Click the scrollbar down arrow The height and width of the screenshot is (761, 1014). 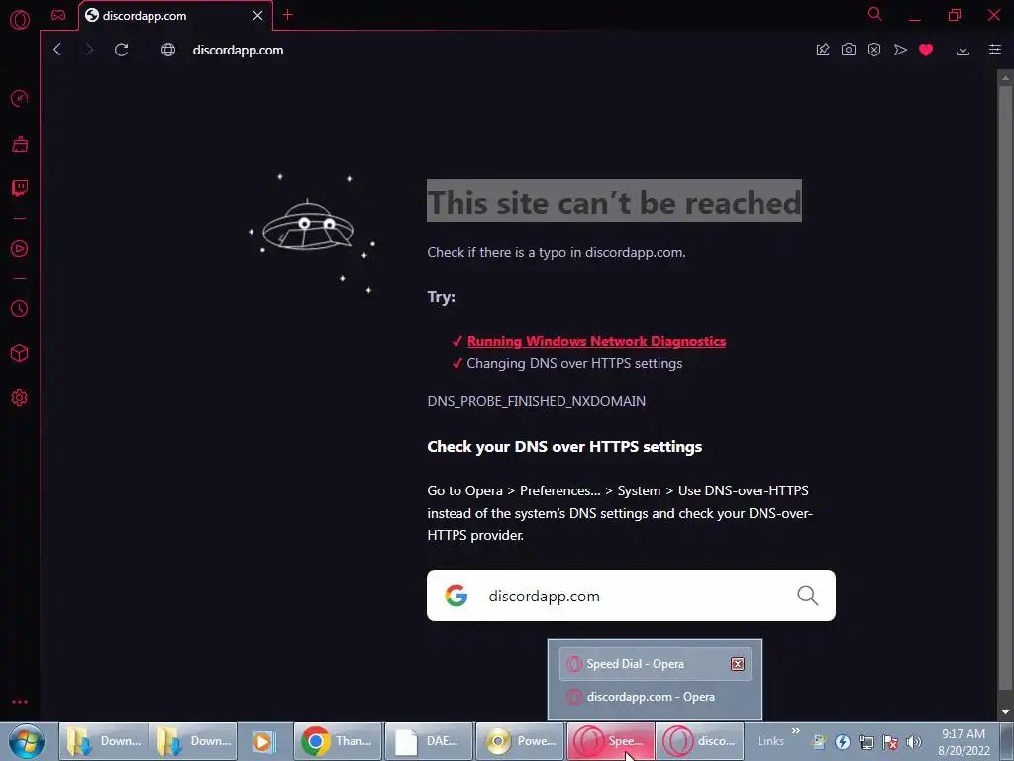pyautogui.click(x=1005, y=712)
